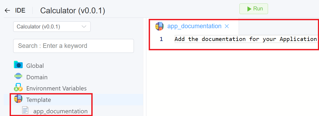The height and width of the screenshot is (116, 319).
Task: Click the Global folder icon
Action: tap(18, 65)
